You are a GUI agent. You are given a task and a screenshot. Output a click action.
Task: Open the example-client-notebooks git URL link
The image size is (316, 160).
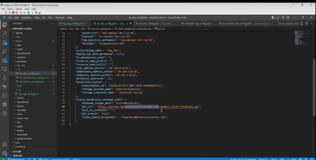pos(149,107)
